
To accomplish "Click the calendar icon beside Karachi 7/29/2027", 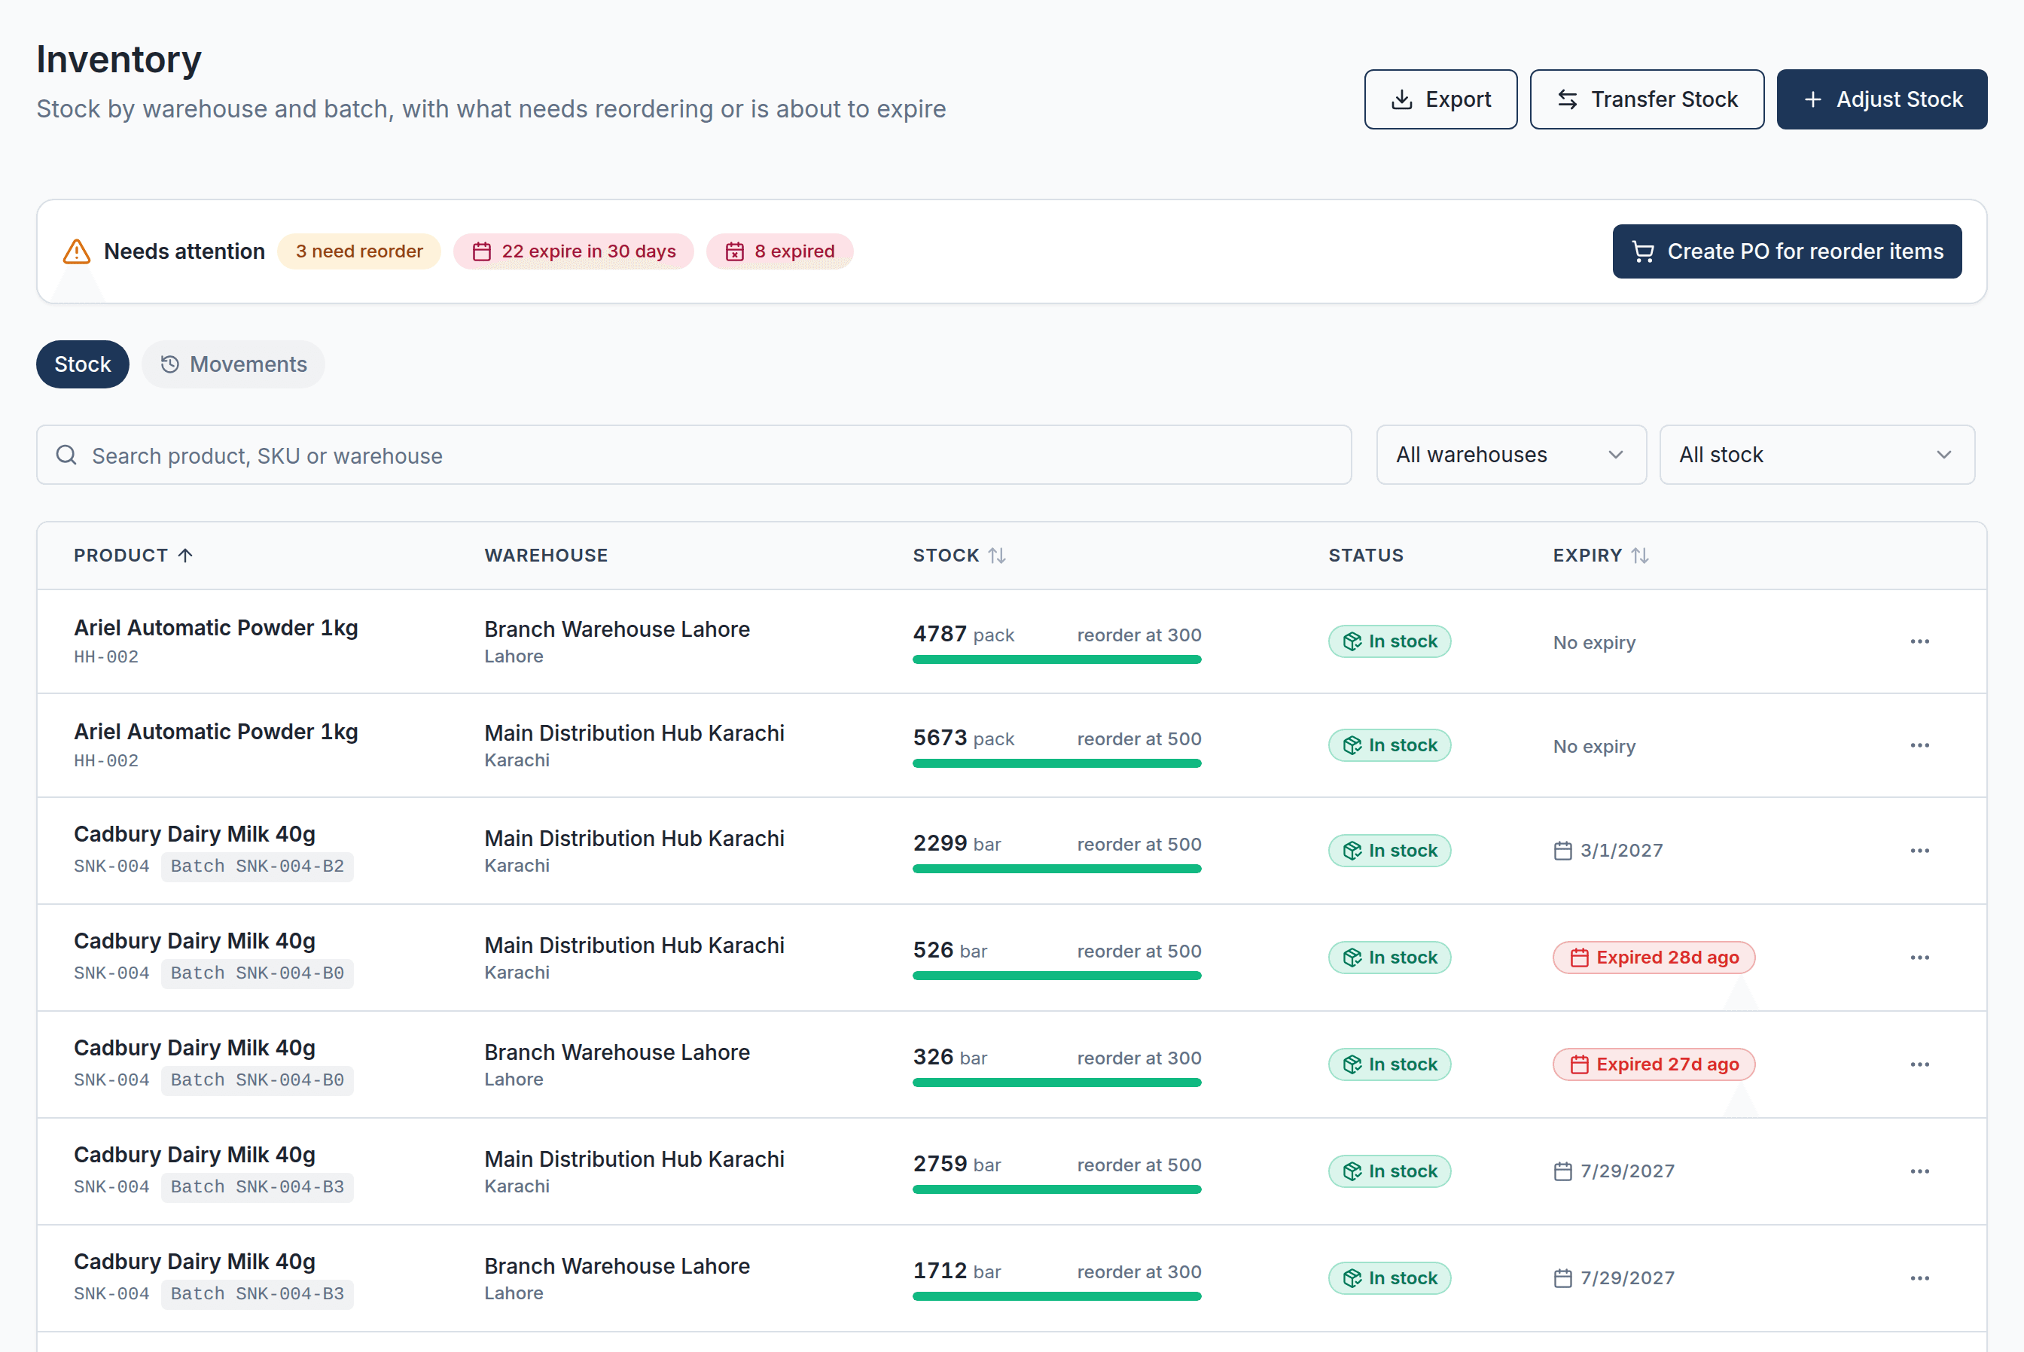I will (x=1562, y=1172).
